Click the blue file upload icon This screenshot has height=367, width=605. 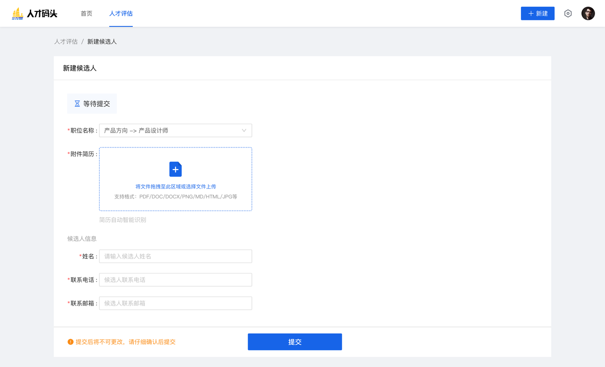175,169
